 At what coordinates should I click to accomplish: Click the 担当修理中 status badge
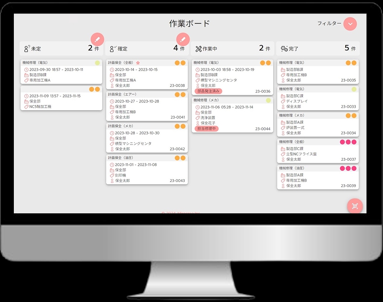tap(206, 128)
